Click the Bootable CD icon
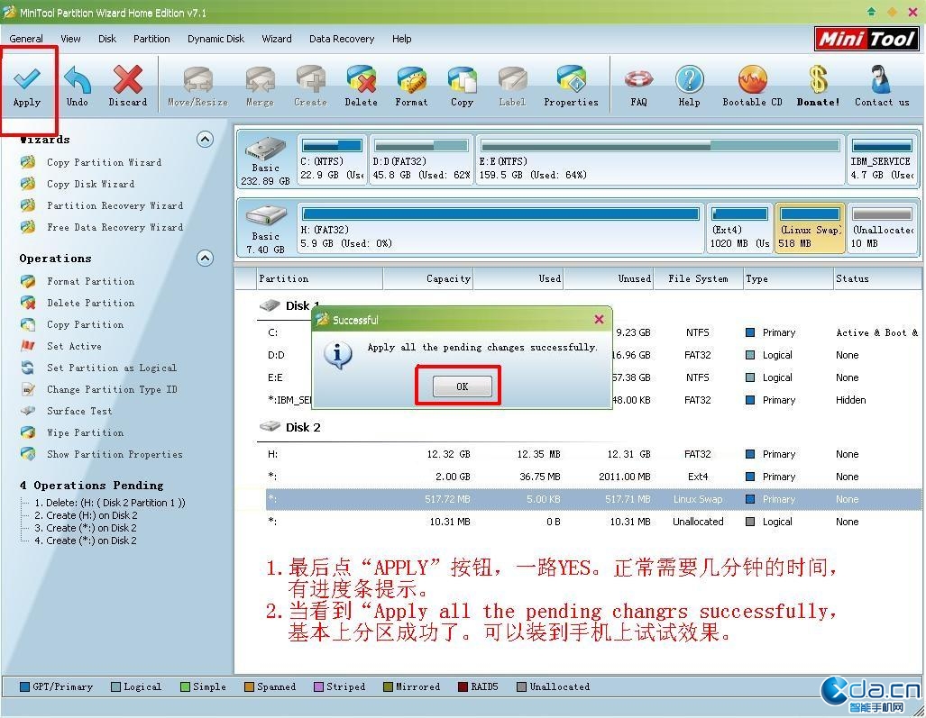 752,78
